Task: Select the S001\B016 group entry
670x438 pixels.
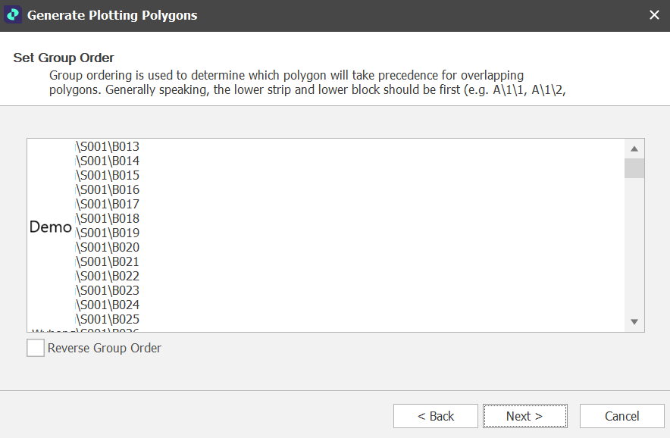Action: [x=108, y=189]
